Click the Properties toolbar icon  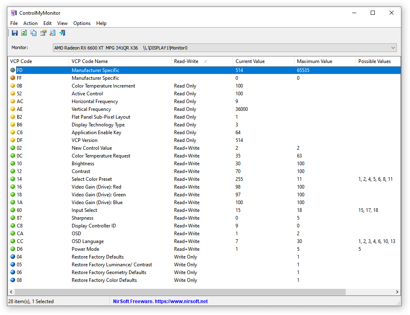coord(43,33)
